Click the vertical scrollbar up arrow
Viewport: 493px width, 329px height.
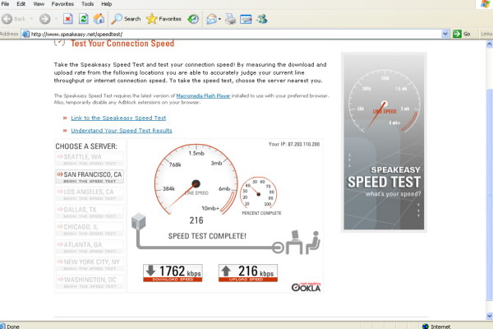click(489, 44)
